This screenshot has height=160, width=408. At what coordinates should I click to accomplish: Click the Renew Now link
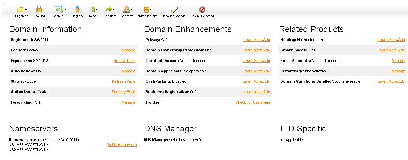(124, 61)
